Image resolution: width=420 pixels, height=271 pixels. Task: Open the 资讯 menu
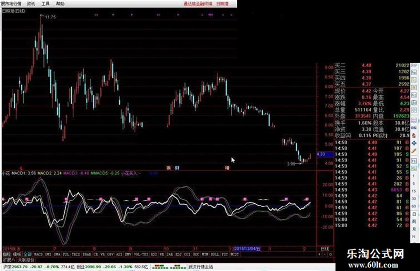pos(31,4)
